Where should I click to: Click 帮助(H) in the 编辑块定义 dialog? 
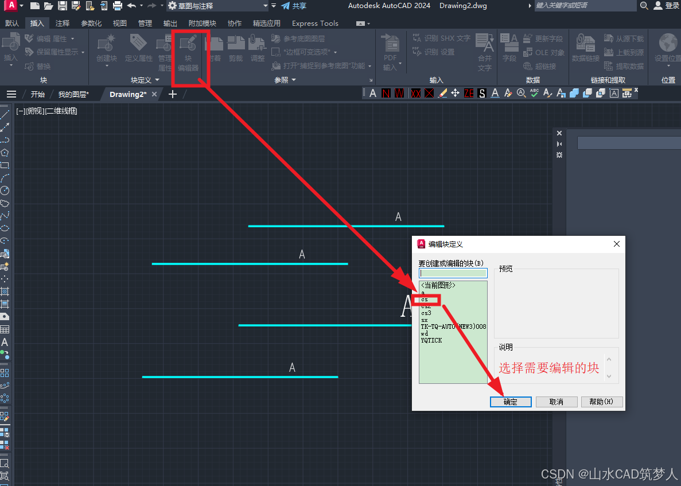pyautogui.click(x=602, y=402)
